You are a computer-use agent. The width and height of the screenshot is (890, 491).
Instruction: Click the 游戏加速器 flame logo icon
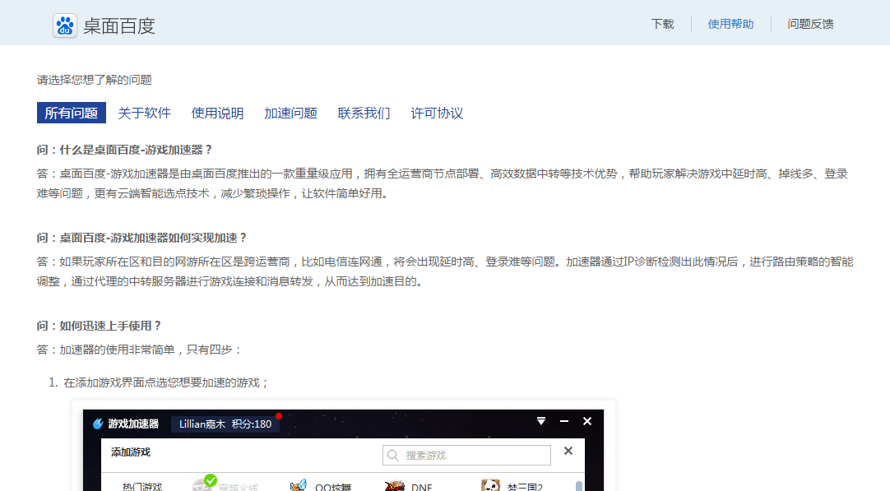(96, 421)
